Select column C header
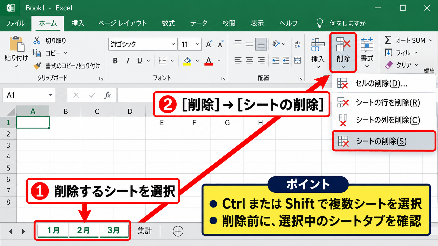The height and width of the screenshot is (246, 438). (x=97, y=111)
